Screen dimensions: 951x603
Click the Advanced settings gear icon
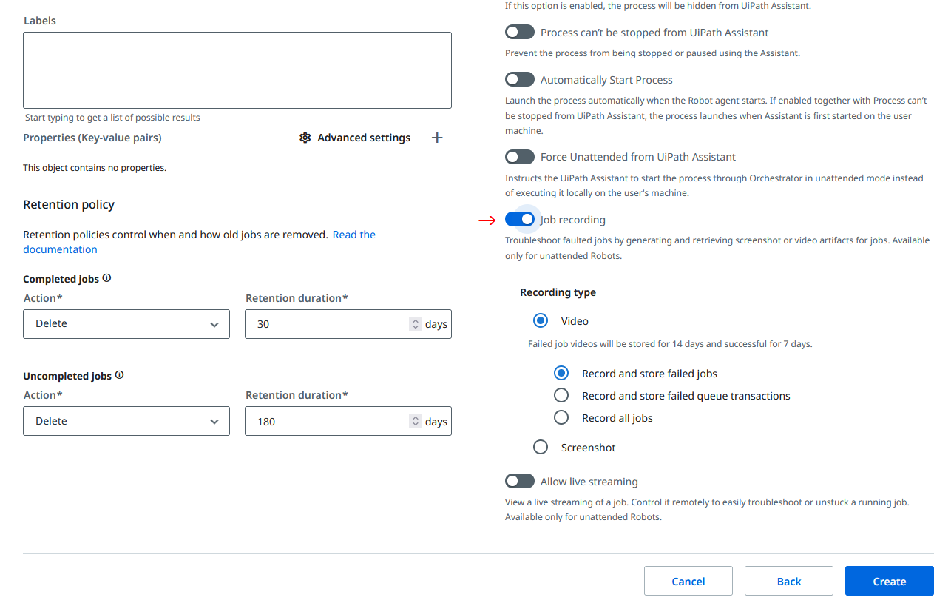pos(305,138)
